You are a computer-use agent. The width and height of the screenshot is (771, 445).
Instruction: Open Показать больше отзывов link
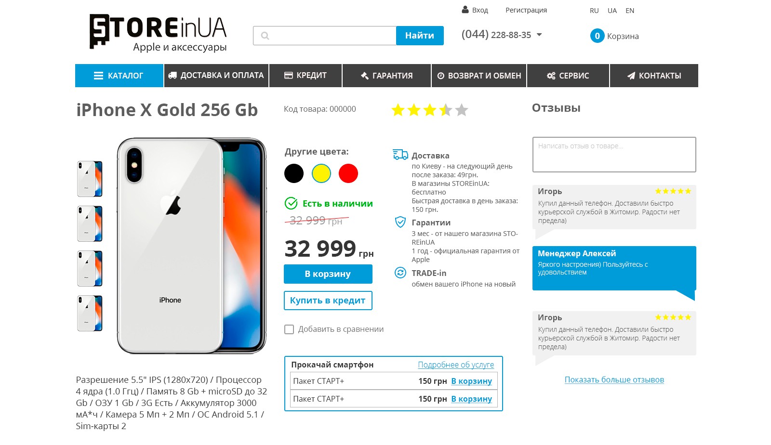[x=614, y=380]
